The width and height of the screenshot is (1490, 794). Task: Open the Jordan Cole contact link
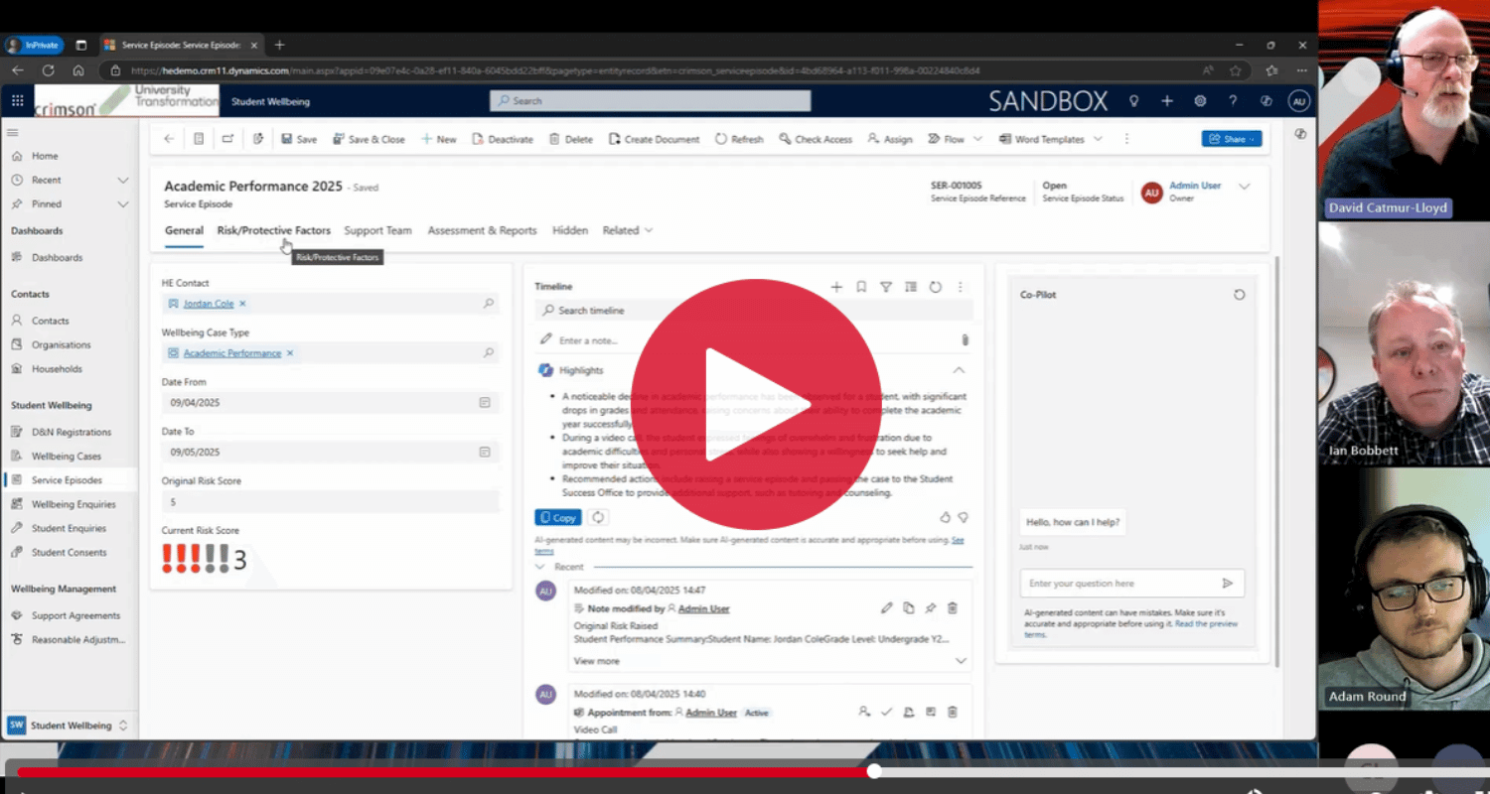pyautogui.click(x=209, y=304)
